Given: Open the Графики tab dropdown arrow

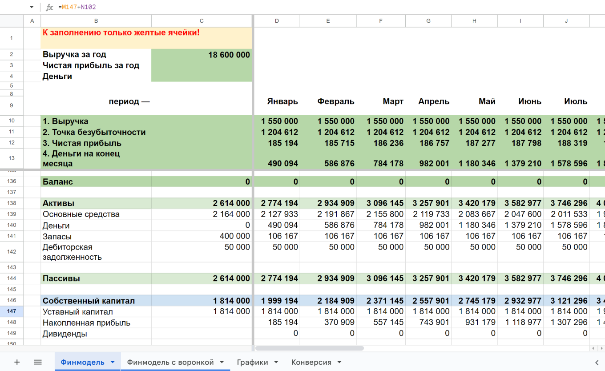Looking at the screenshot, I should pyautogui.click(x=276, y=362).
